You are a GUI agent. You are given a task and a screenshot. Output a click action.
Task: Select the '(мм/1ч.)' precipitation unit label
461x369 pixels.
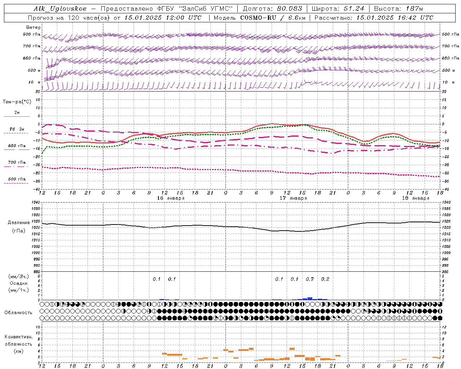[19, 290]
